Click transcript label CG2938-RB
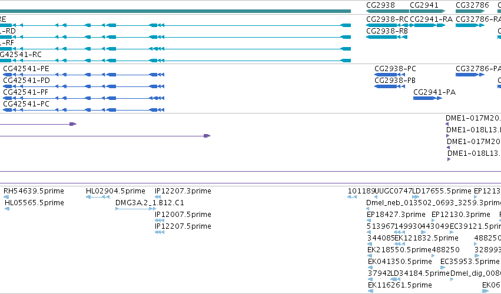This screenshot has width=501, height=294. click(x=387, y=31)
